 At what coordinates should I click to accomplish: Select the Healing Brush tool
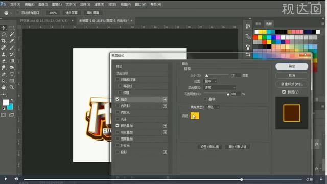coord(4,48)
